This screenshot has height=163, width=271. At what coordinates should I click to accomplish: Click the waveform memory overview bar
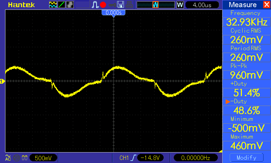[156, 5]
